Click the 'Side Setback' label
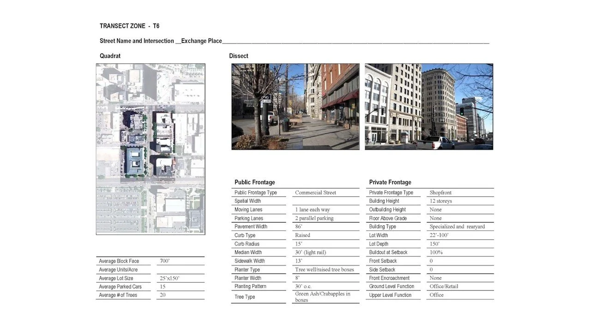This screenshot has width=591, height=332. [x=382, y=269]
